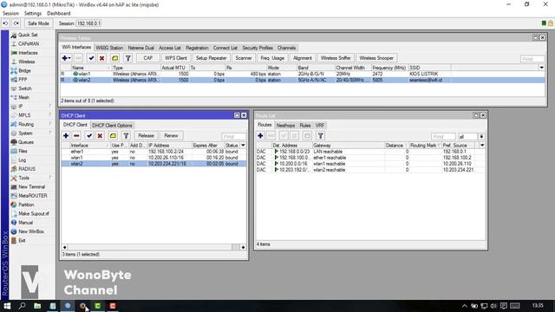The image size is (555, 312).
Task: Click Scanner button
Action: (x=244, y=58)
